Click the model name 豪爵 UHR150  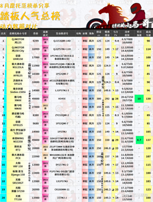point(18,57)
